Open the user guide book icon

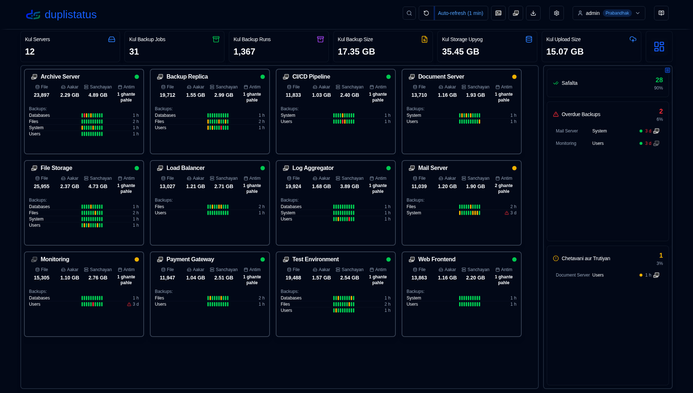pos(661,13)
